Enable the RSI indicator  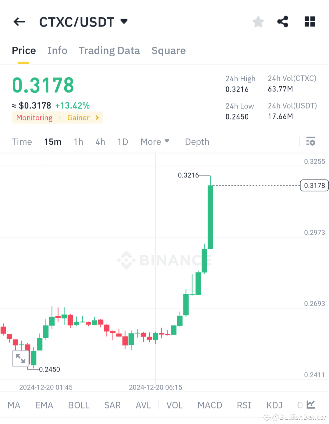pos(244,405)
